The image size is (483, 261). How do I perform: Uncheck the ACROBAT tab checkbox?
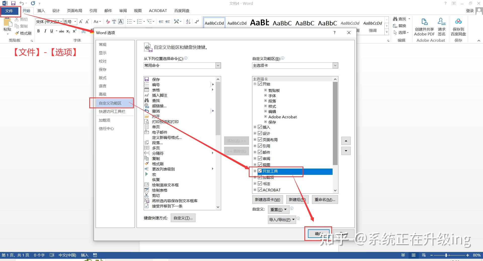(260, 190)
